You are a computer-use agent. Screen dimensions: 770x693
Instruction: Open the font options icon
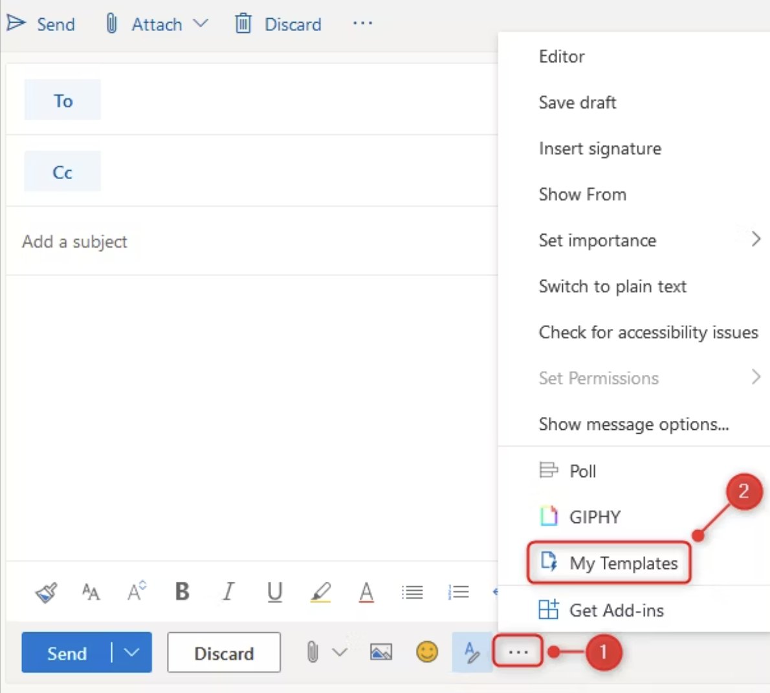(90, 592)
